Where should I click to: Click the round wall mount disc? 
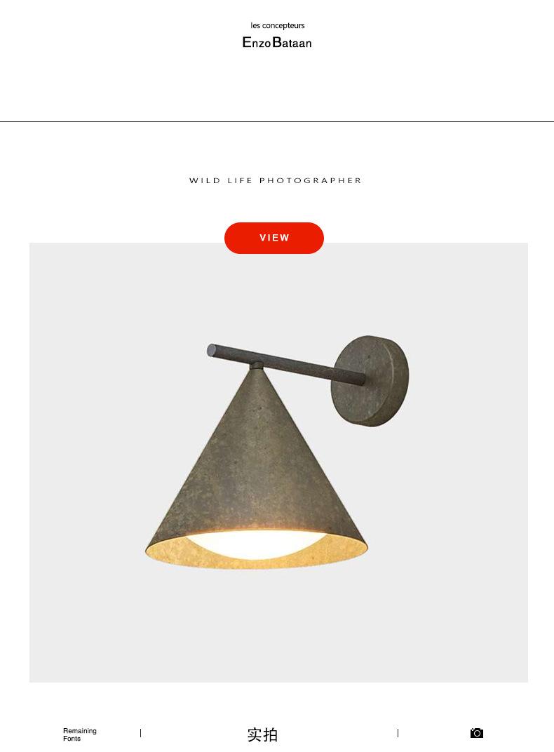371,381
